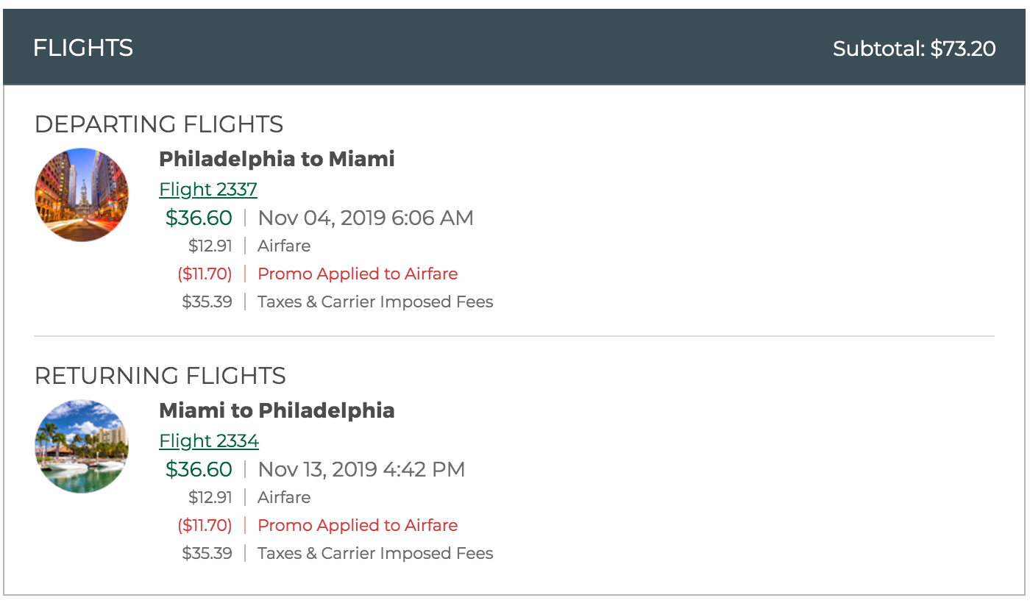Click the Philadelphia to Miami title
This screenshot has width=1030, height=606.
[277, 159]
